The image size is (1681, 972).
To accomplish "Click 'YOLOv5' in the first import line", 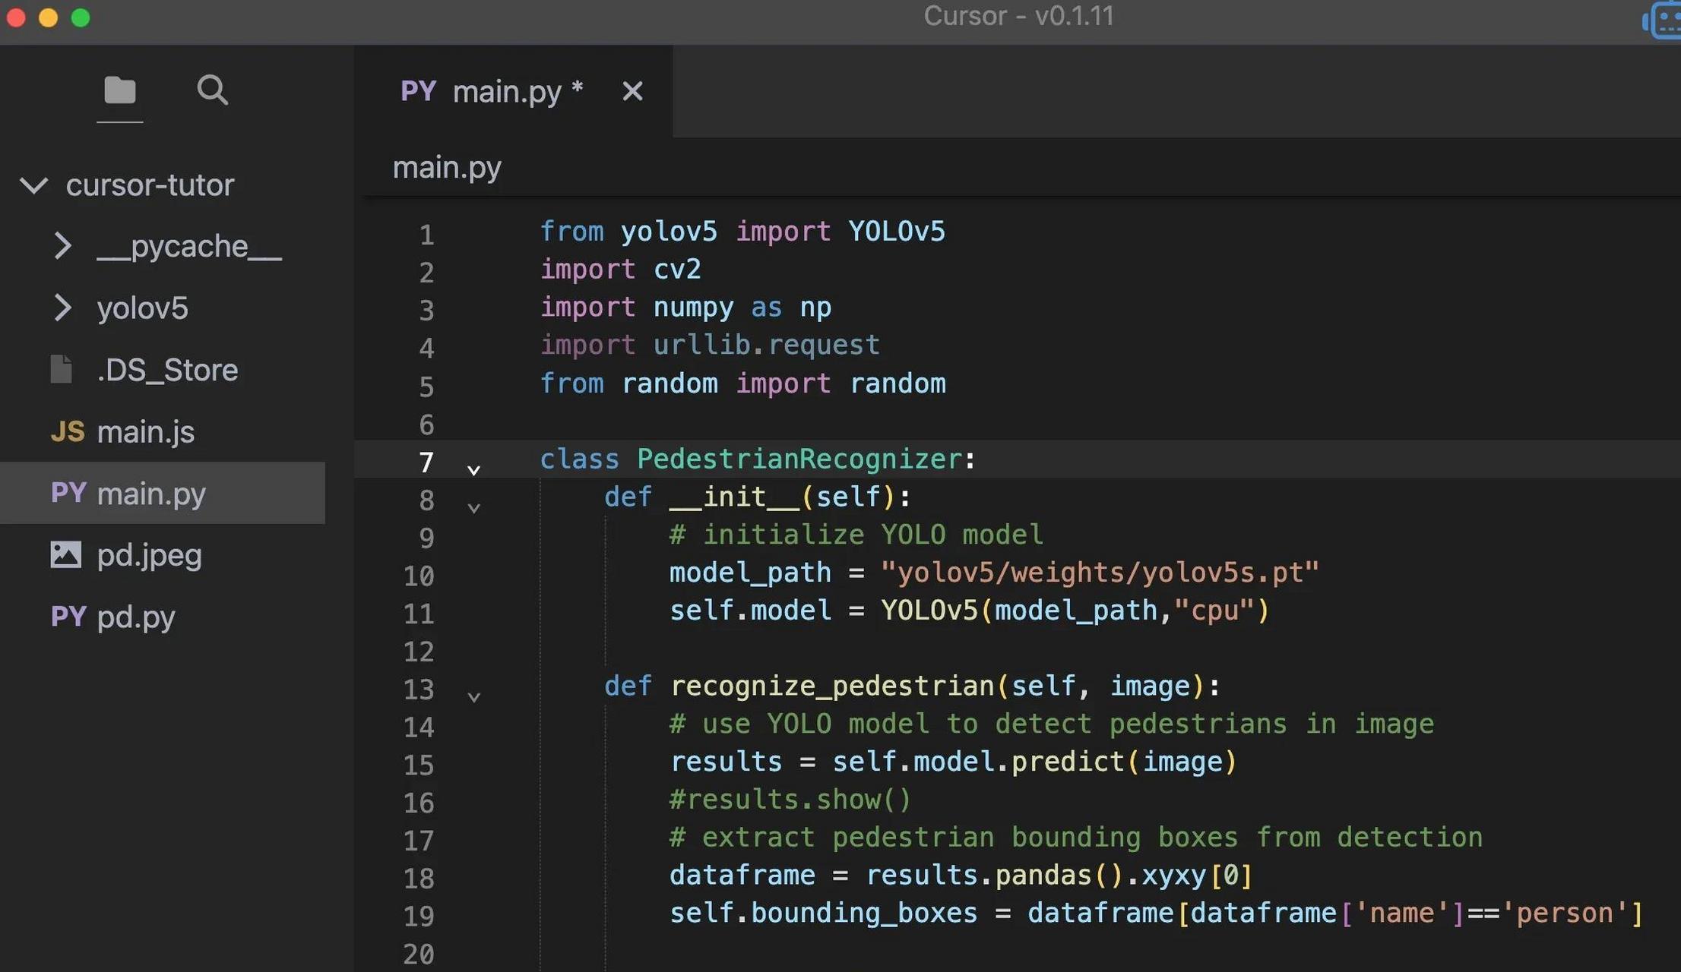I will pos(897,232).
